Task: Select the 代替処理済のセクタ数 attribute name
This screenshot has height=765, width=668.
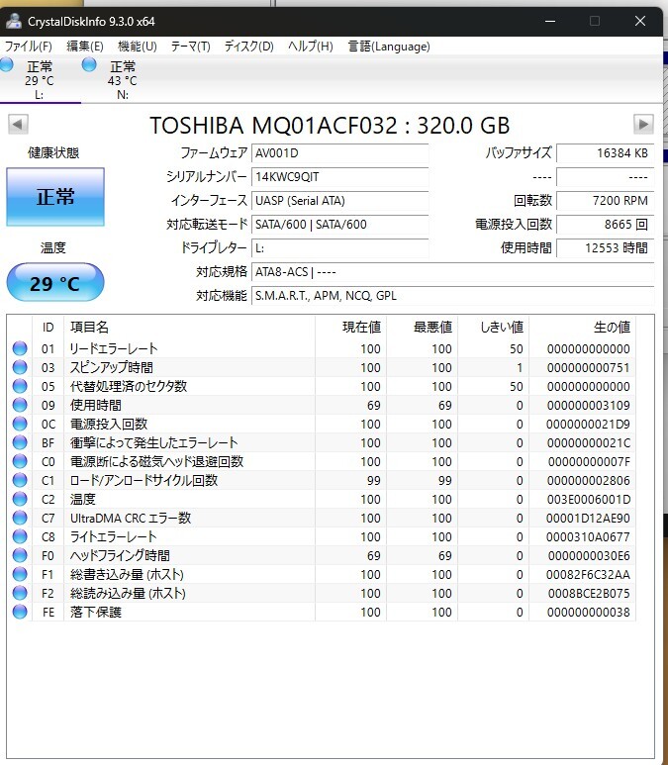Action: tap(129, 386)
